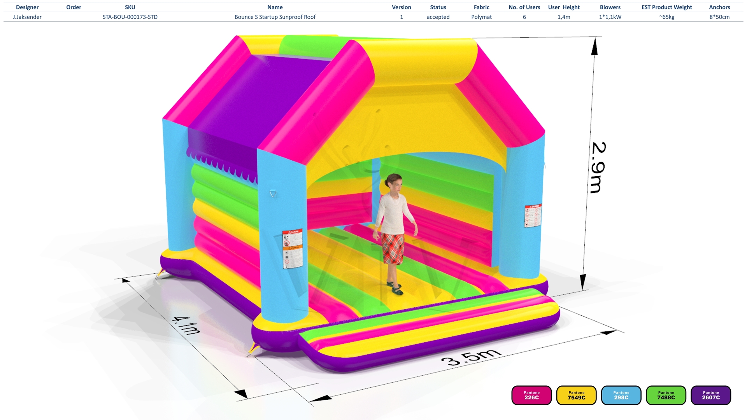The height and width of the screenshot is (420, 747).
Task: Click the Fabric column header
Action: (x=482, y=7)
